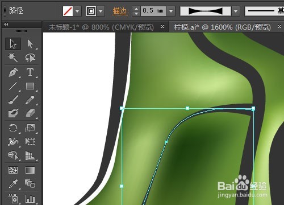Pick the Magic Wand tool
This screenshot has width=284, height=205.
(x=13, y=58)
